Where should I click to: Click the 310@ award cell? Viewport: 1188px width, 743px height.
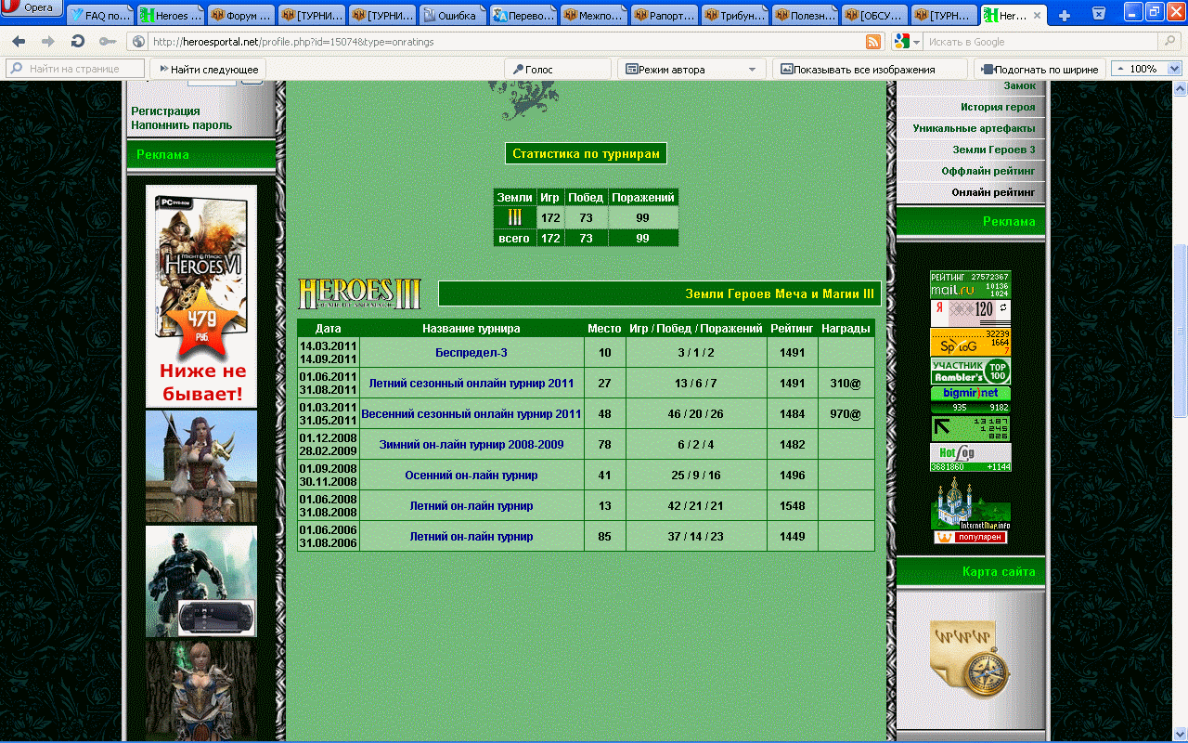pos(846,384)
